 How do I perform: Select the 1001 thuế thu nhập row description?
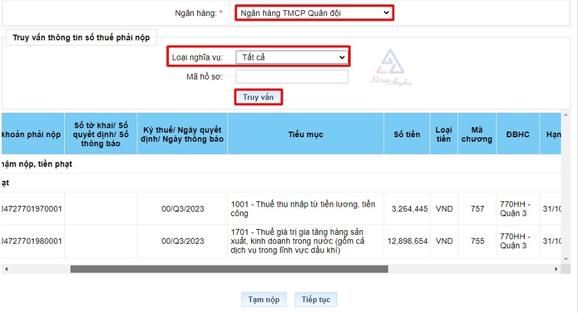(x=304, y=208)
